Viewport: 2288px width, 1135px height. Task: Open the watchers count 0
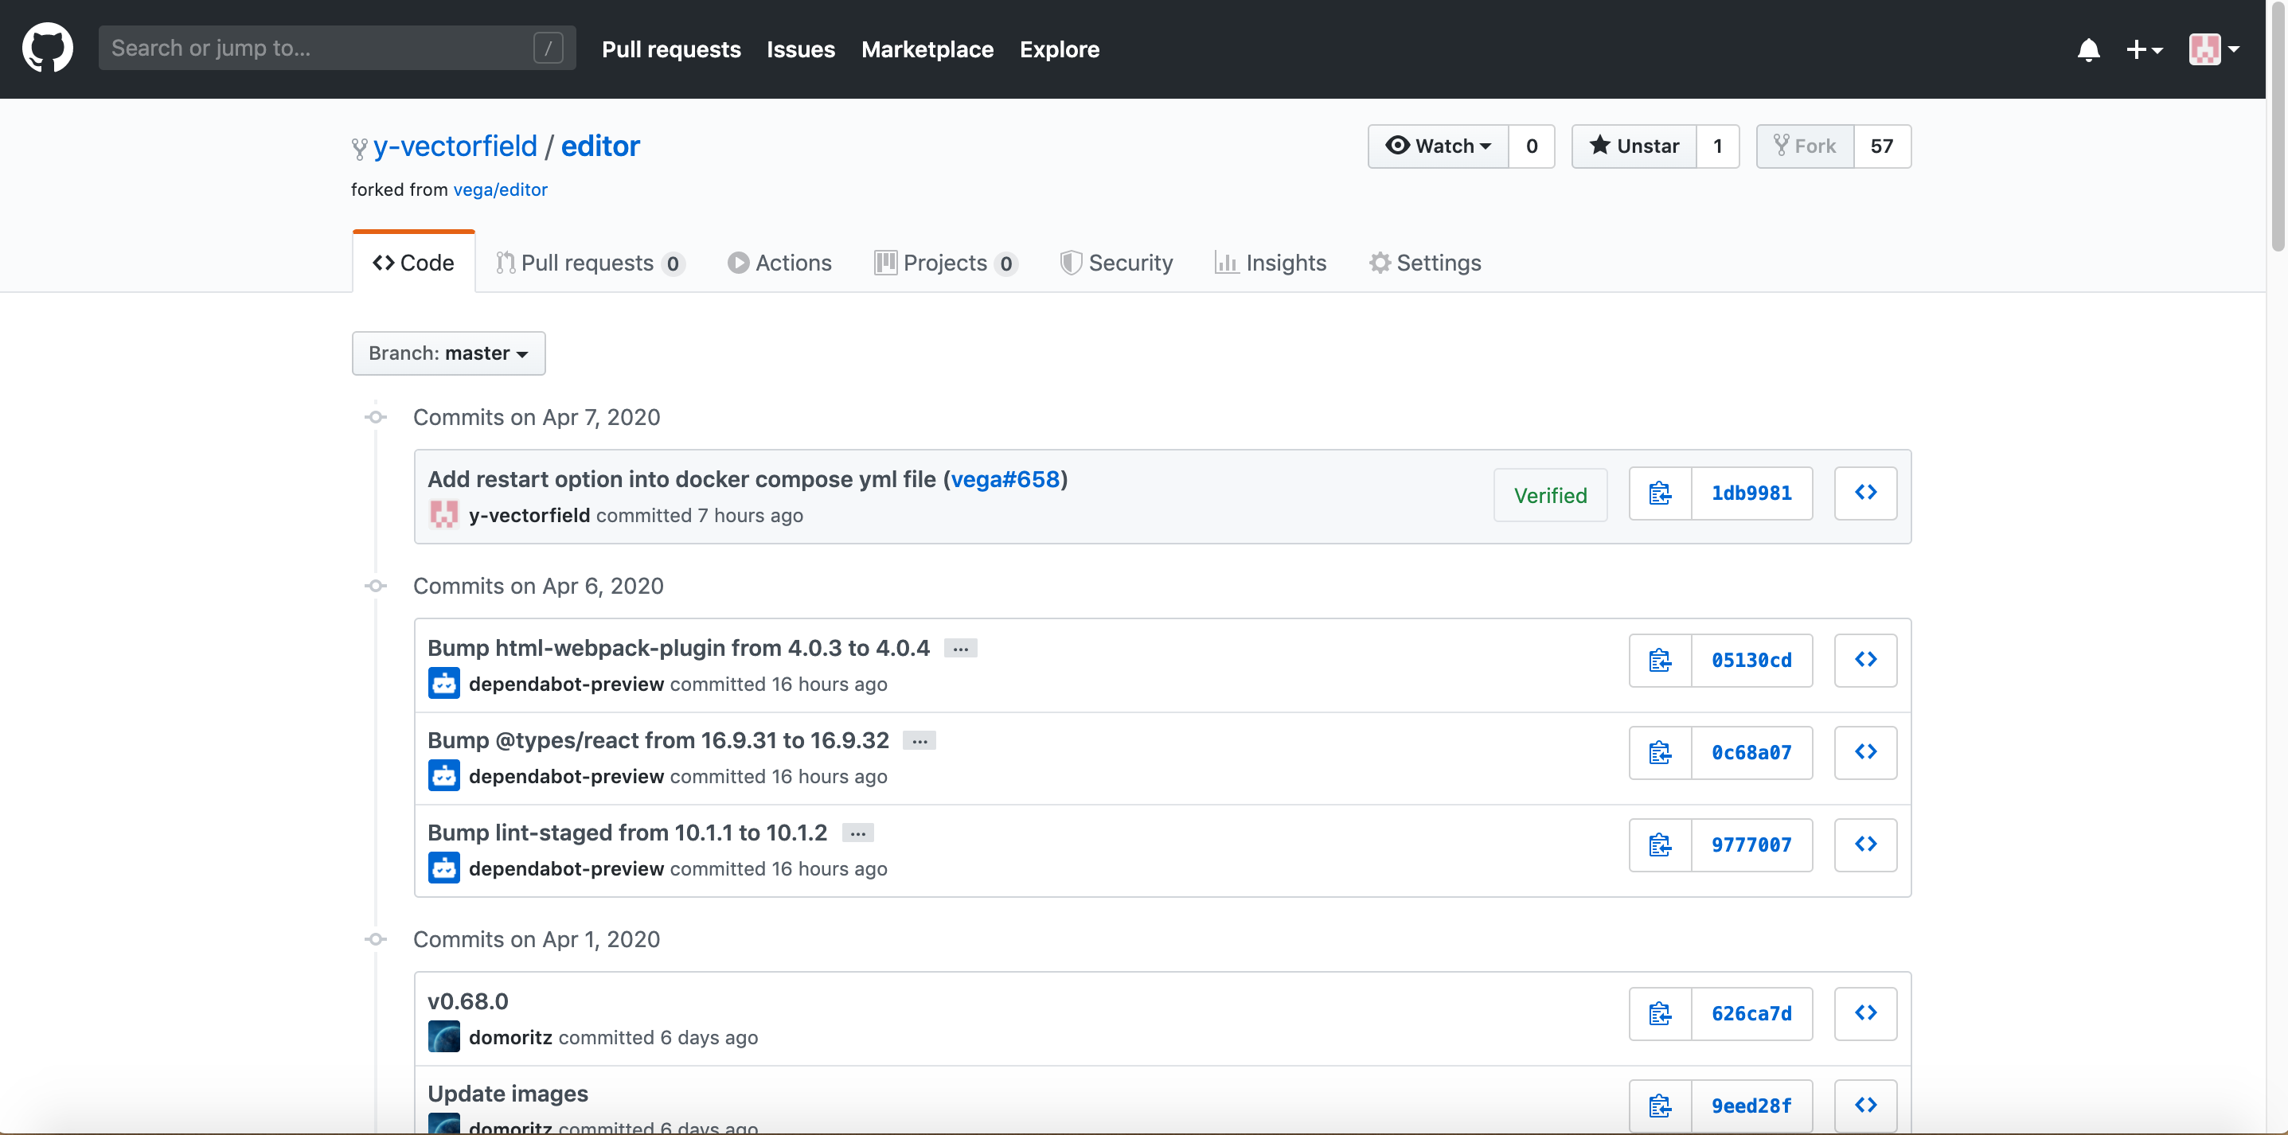point(1531,146)
